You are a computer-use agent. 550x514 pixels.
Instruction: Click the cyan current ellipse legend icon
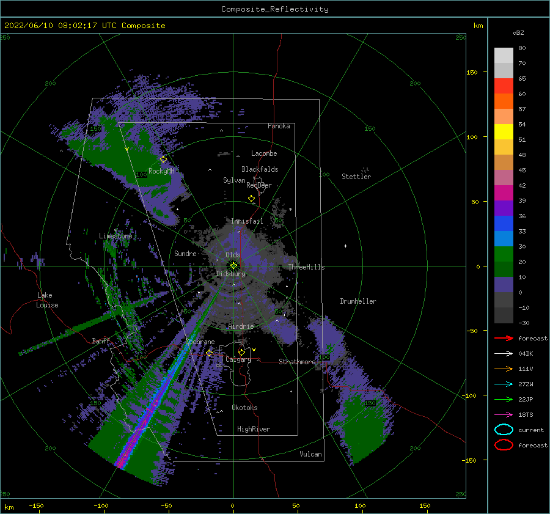click(x=504, y=430)
